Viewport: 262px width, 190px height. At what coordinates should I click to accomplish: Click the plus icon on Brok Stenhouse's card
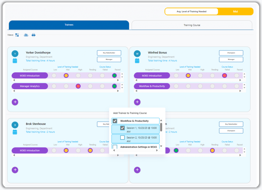[15, 170]
